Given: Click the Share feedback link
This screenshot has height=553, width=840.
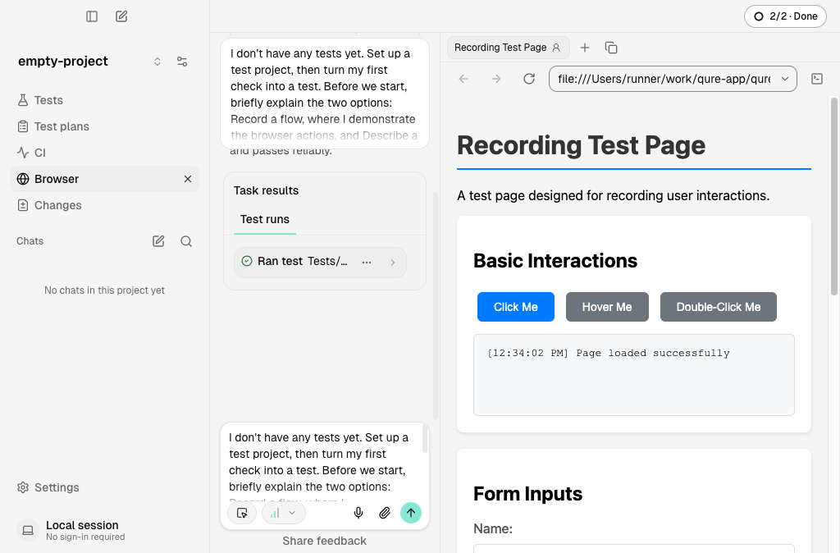Looking at the screenshot, I should pyautogui.click(x=324, y=541).
